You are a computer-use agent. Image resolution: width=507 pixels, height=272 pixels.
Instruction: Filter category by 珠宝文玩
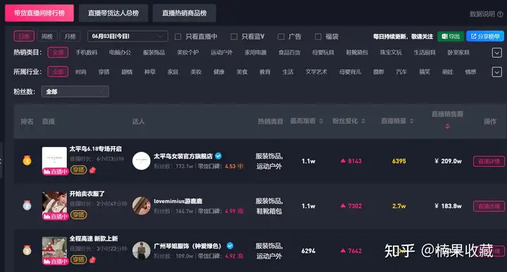tap(391, 52)
